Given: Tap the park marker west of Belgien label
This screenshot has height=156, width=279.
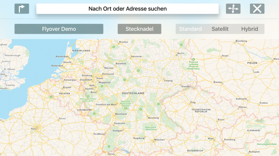Looking at the screenshot, I should click(x=51, y=97).
